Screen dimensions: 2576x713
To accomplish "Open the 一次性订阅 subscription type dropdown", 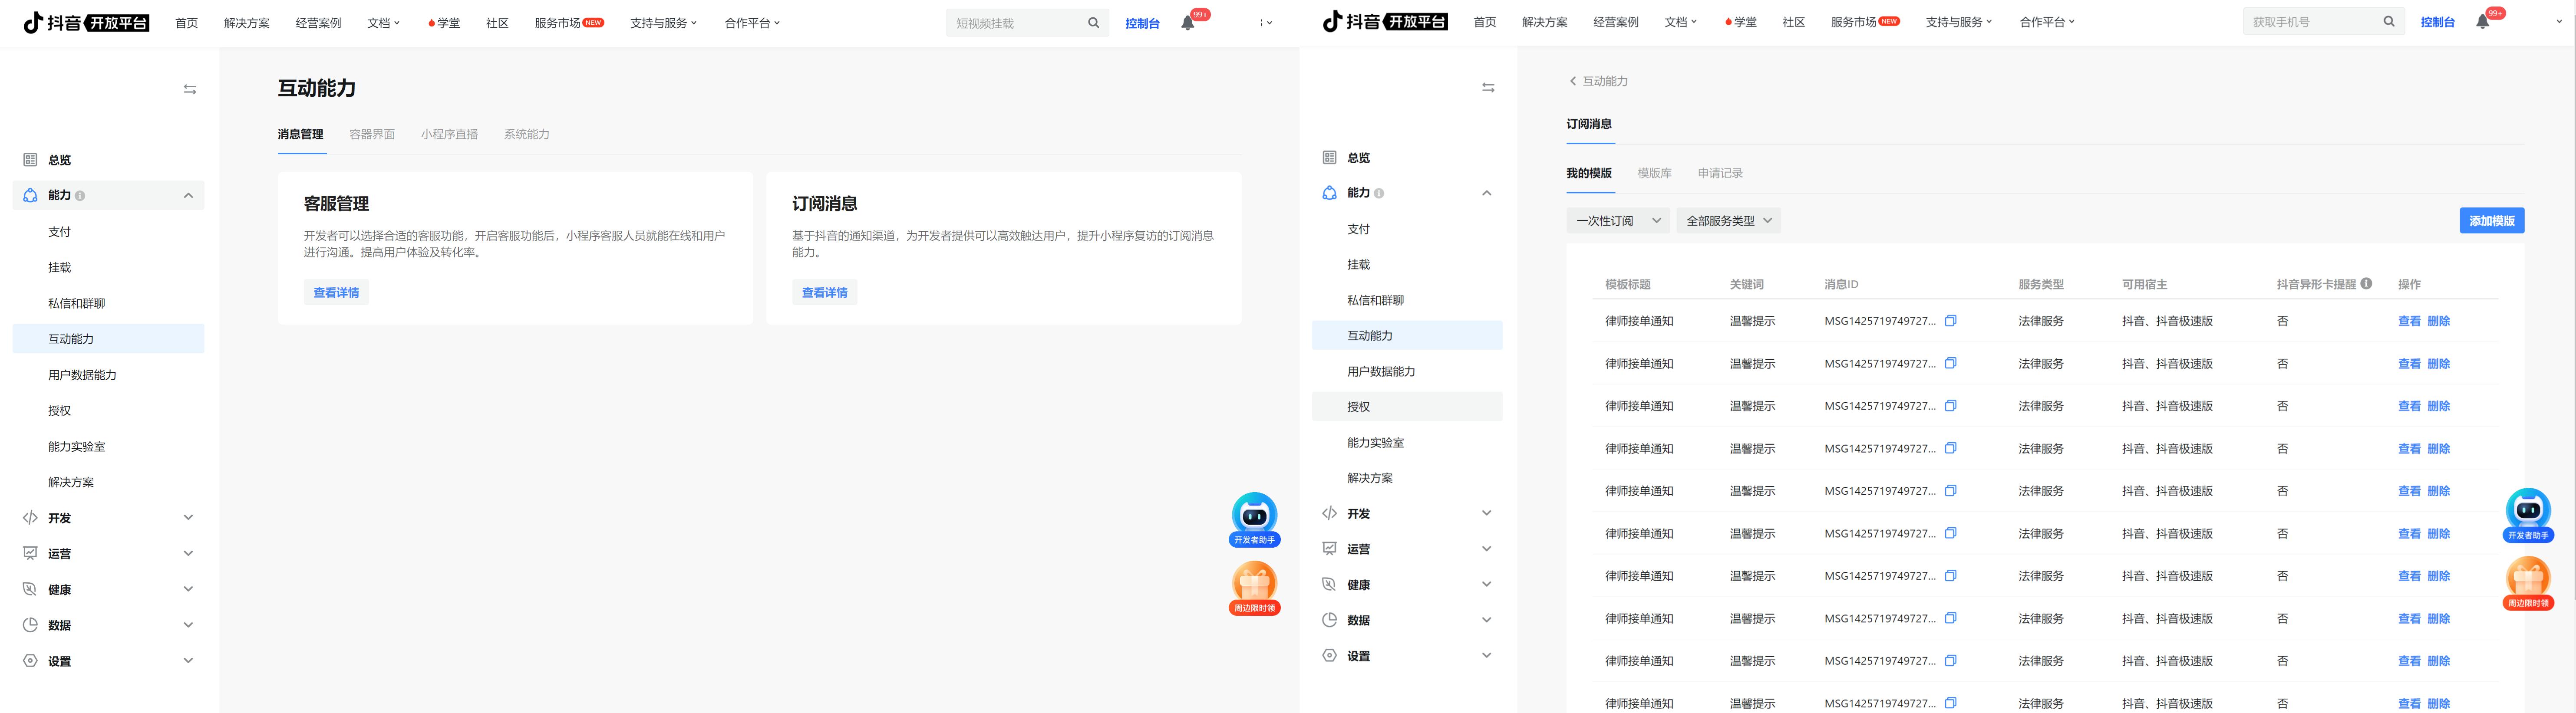I will pyautogui.click(x=1617, y=221).
